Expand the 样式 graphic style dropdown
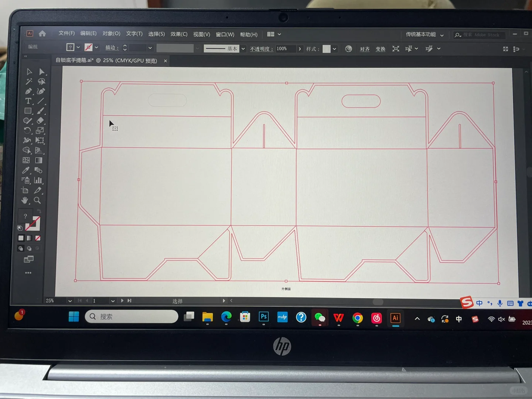Image resolution: width=532 pixels, height=399 pixels. coord(334,49)
